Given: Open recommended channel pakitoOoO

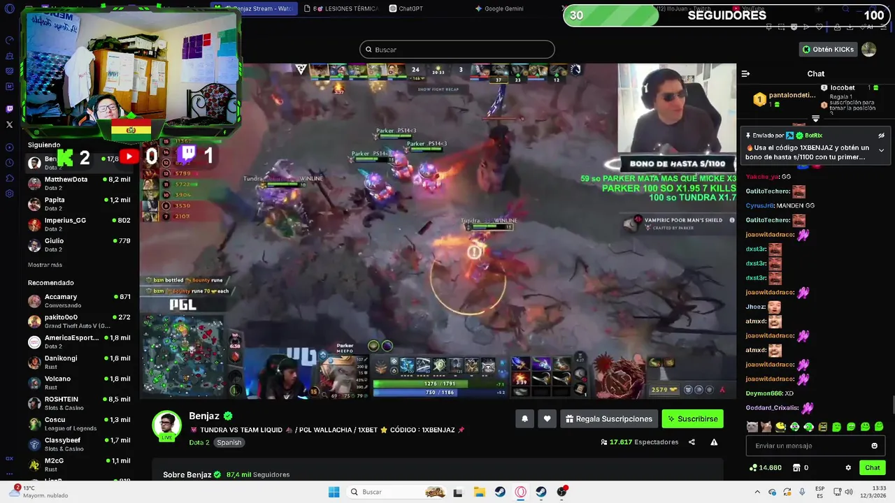Looking at the screenshot, I should 79,321.
